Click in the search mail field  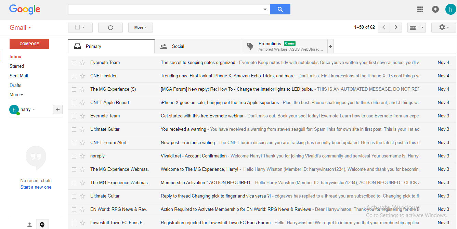(x=166, y=9)
